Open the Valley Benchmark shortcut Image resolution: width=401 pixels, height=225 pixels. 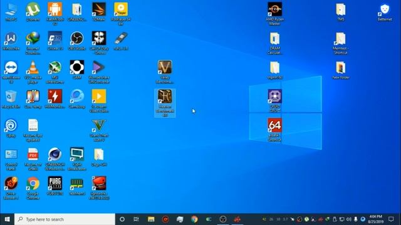165,72
